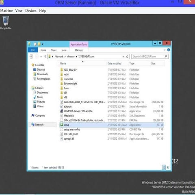
Task: Select the redist folder icon
Action: click(x=62, y=74)
